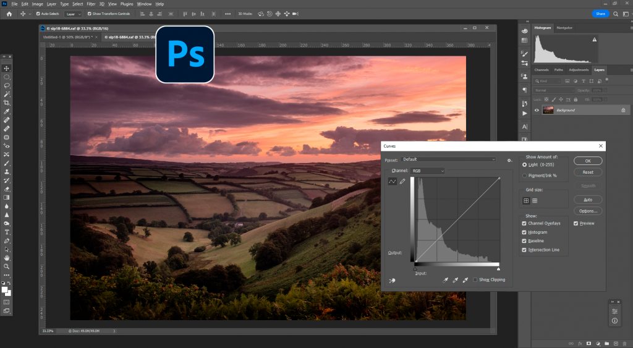Click the black point input slider triangle
This screenshot has width=633, height=348.
coord(415,269)
